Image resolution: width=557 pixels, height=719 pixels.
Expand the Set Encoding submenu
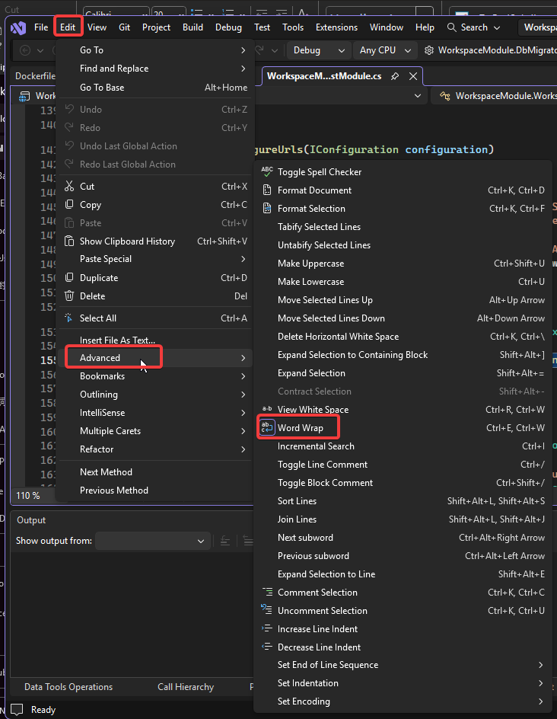(x=304, y=701)
